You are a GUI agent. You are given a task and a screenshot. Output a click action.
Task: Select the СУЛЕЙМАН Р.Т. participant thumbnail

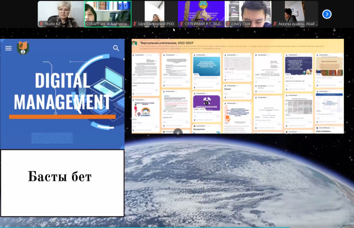coord(201,11)
